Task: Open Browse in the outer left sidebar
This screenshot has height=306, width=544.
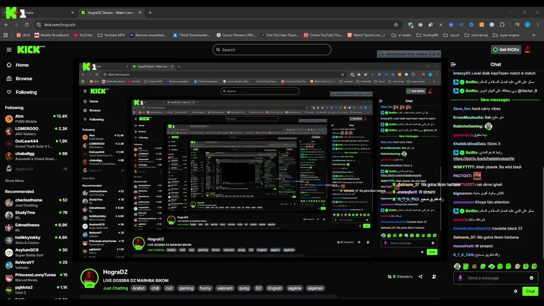Action: pyautogui.click(x=20, y=79)
